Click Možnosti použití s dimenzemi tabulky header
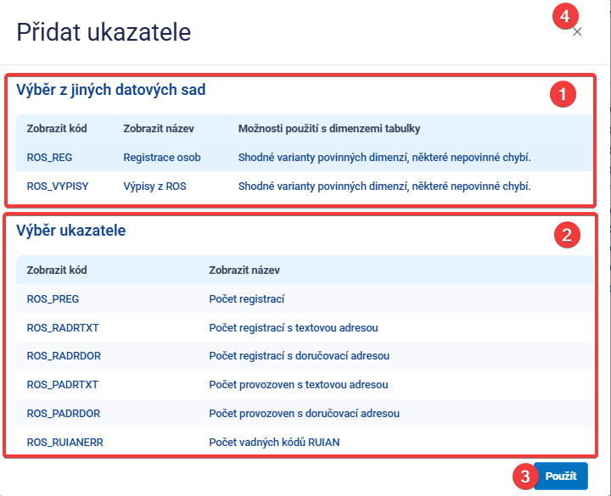Screen dimensions: 611x496 tap(329, 129)
